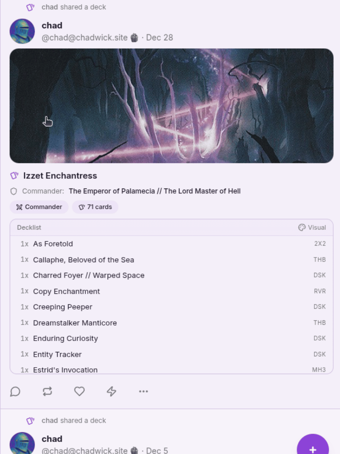340x454 pixels.
Task: Open the three-dot more options menu
Action: coord(144,391)
